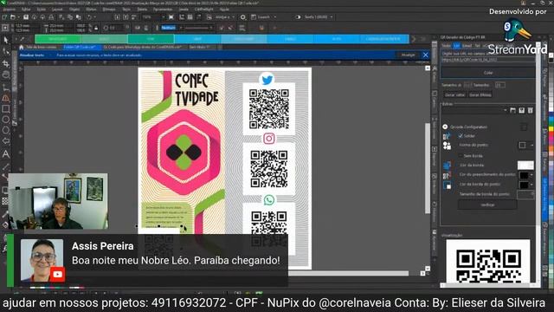Toggle the Soldar checkbox
Image resolution: width=554 pixels, height=312 pixels.
pos(461,136)
